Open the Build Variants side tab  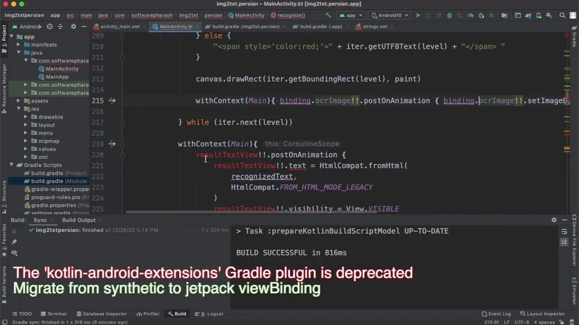tap(5, 284)
